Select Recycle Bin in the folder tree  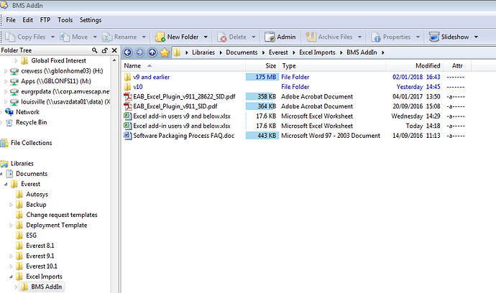click(32, 122)
